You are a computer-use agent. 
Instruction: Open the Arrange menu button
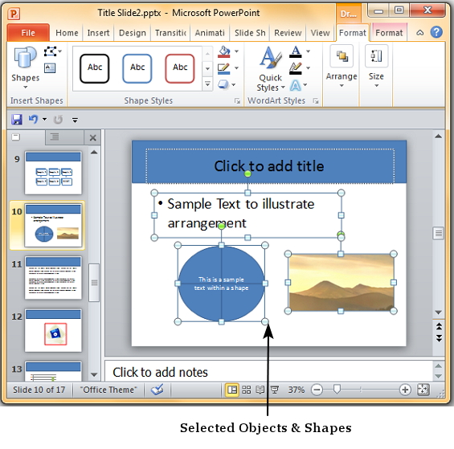tap(342, 67)
